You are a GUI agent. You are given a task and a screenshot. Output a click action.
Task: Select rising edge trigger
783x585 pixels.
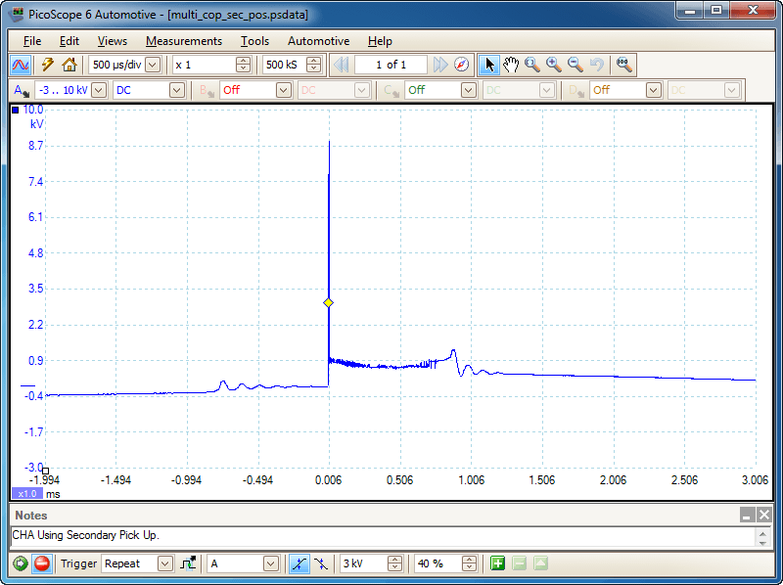coord(299,563)
